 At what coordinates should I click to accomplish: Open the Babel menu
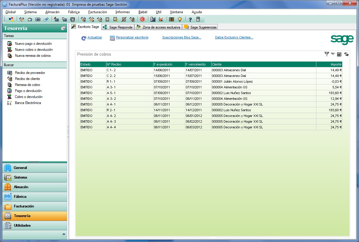click(143, 12)
